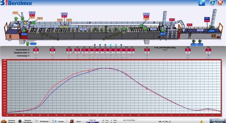Select the fan labeled 28.0 Hz
The image size is (226, 123).
(x=162, y=30)
